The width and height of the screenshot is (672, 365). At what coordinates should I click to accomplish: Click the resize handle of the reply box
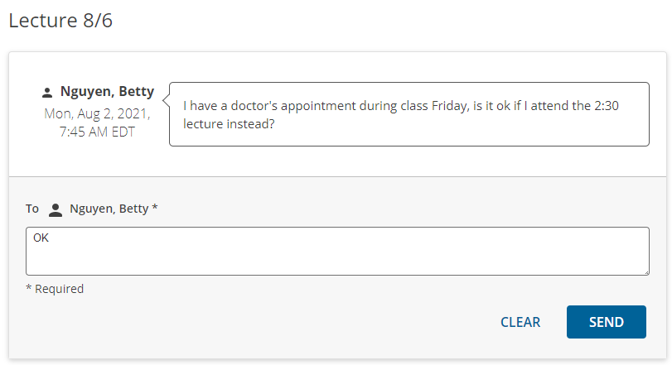(x=645, y=271)
